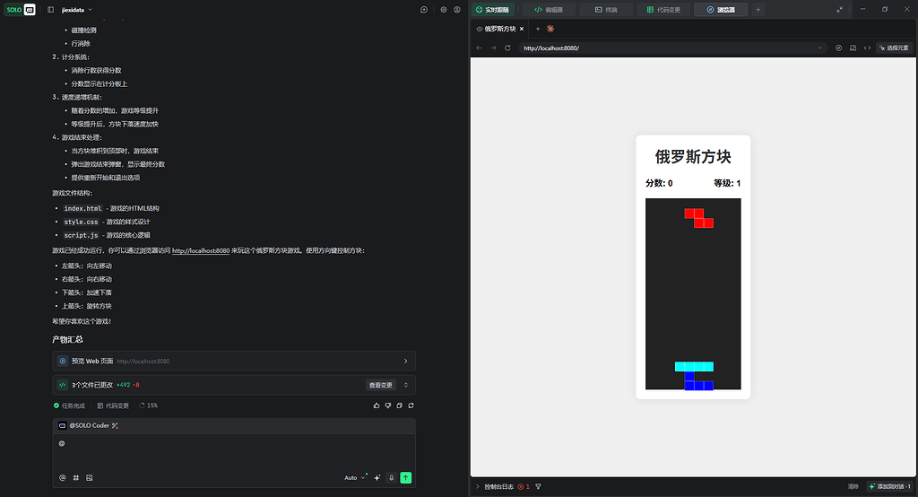918x497 pixels.
Task: Click the SOLO mode logo button
Action: tap(20, 9)
